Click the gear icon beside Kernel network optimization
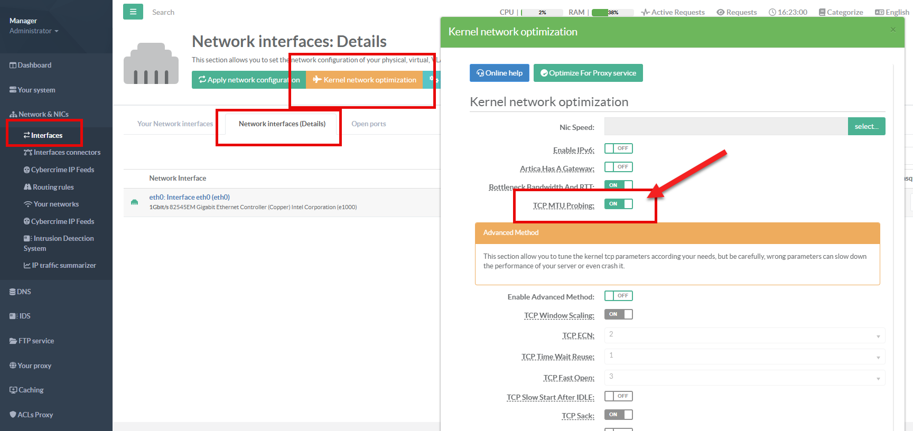913x431 pixels. pyautogui.click(x=432, y=79)
